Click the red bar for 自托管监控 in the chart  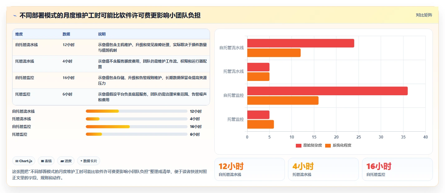327,91
